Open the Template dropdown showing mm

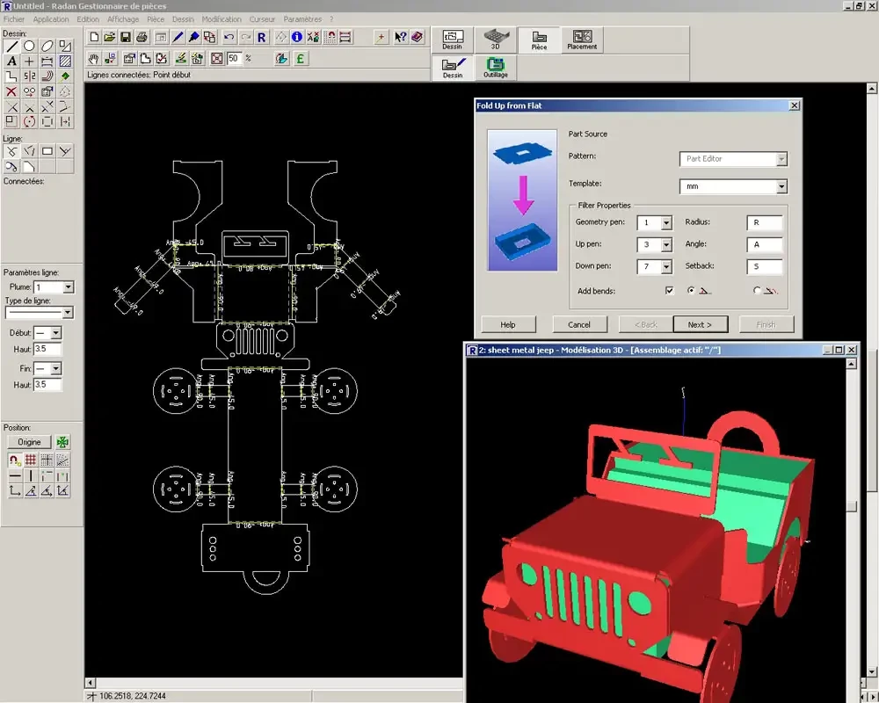(x=781, y=186)
